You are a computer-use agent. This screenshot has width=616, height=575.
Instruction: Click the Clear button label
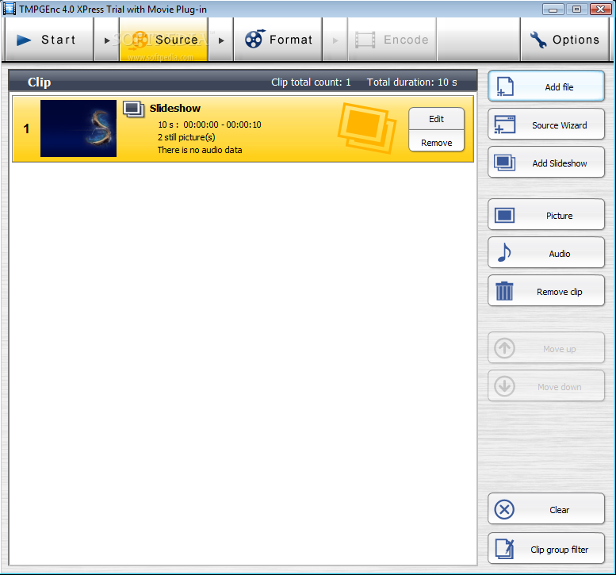point(560,510)
